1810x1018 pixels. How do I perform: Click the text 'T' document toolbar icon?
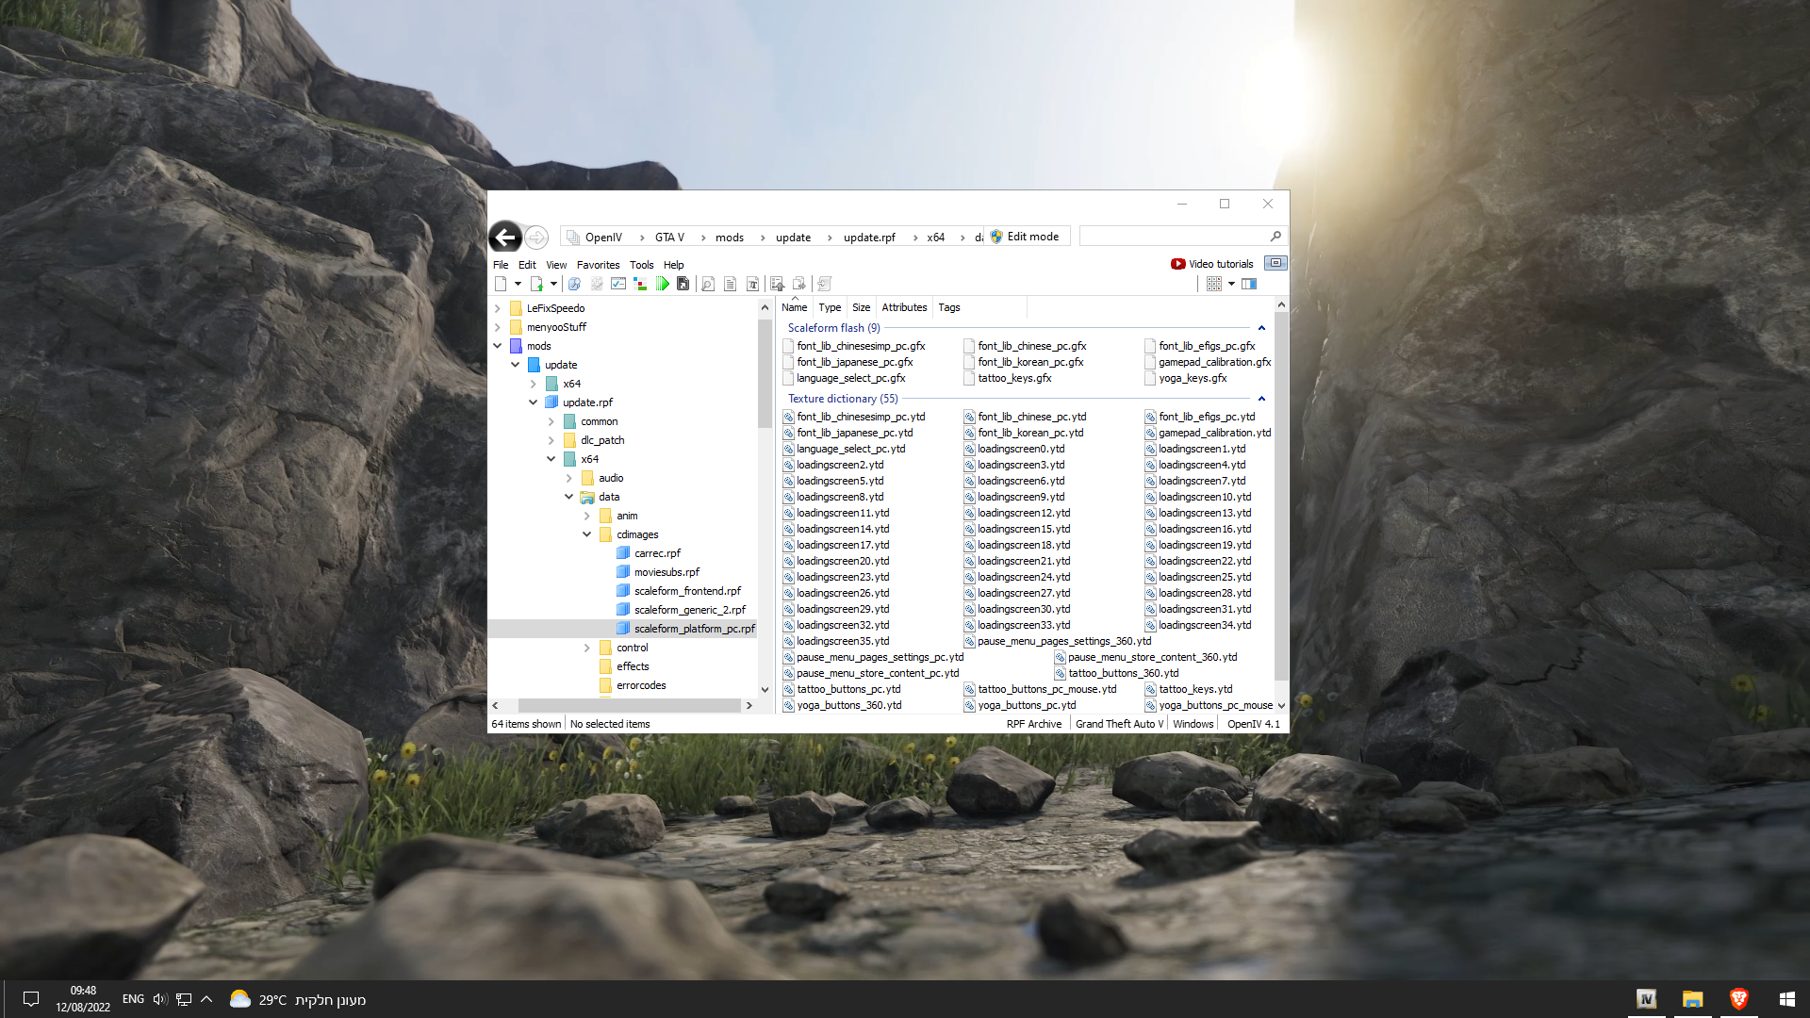click(752, 284)
